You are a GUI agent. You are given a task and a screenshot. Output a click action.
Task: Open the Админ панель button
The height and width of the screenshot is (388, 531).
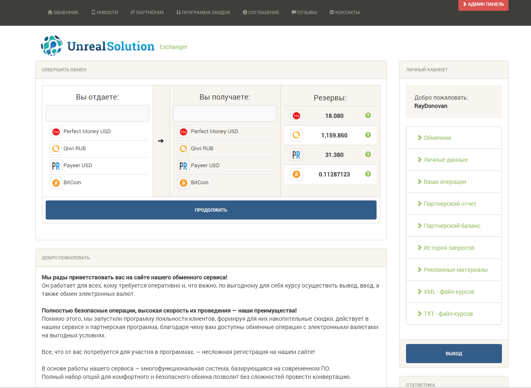pos(483,5)
